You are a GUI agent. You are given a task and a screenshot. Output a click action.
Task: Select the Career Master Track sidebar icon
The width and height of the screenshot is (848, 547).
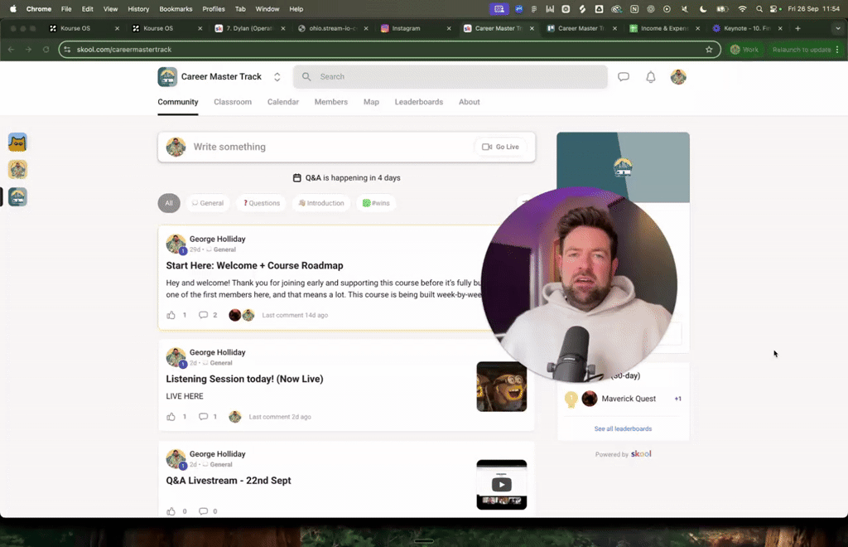click(17, 197)
